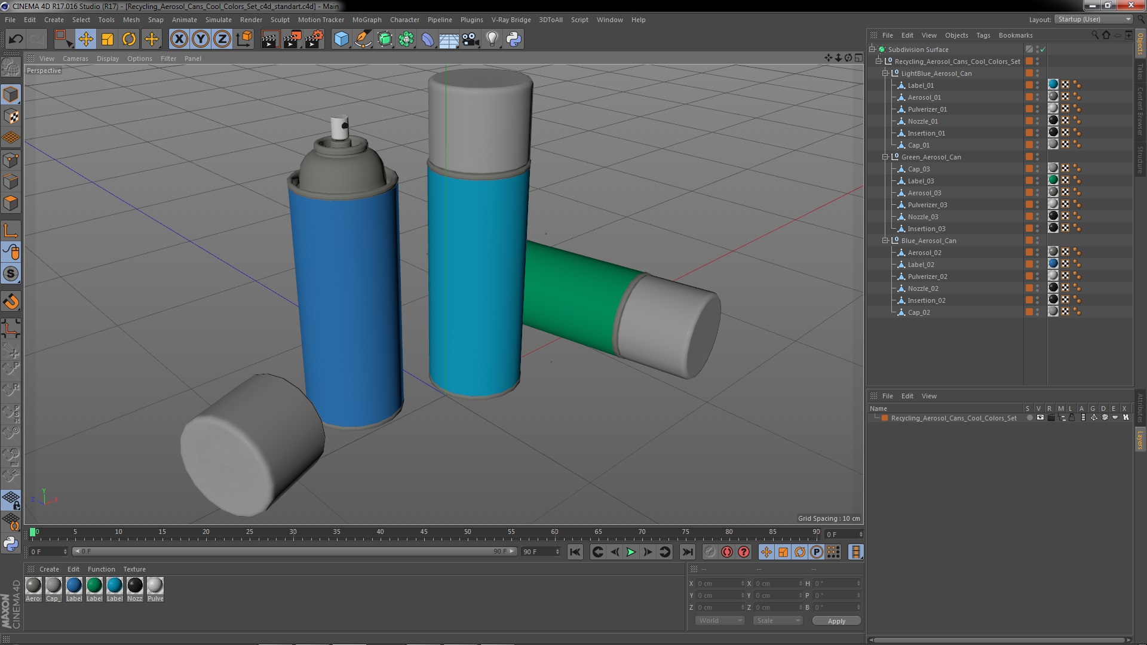
Task: Click the Apply button
Action: (836, 621)
